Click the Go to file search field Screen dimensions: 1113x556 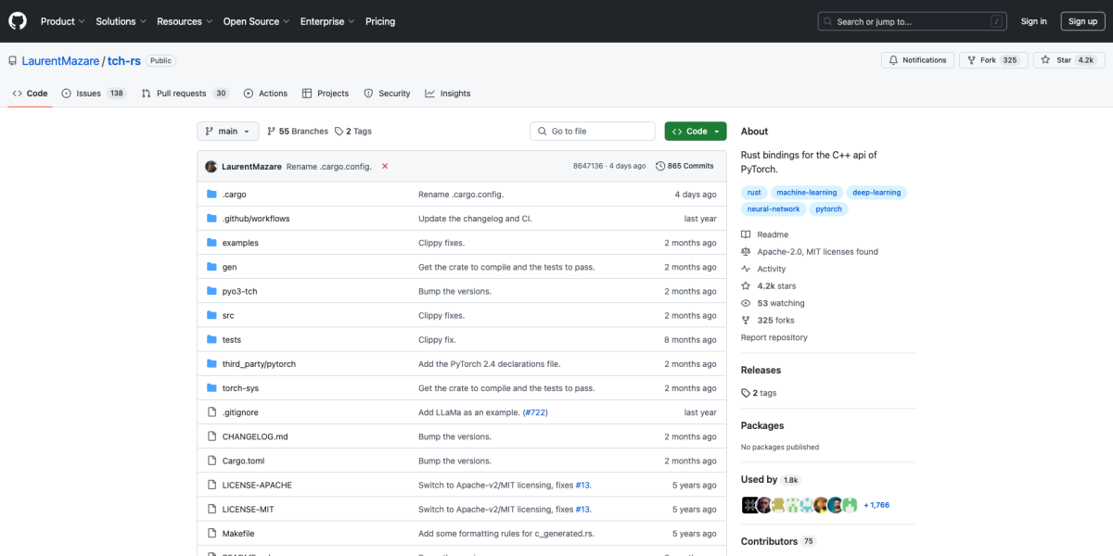pyautogui.click(x=593, y=132)
